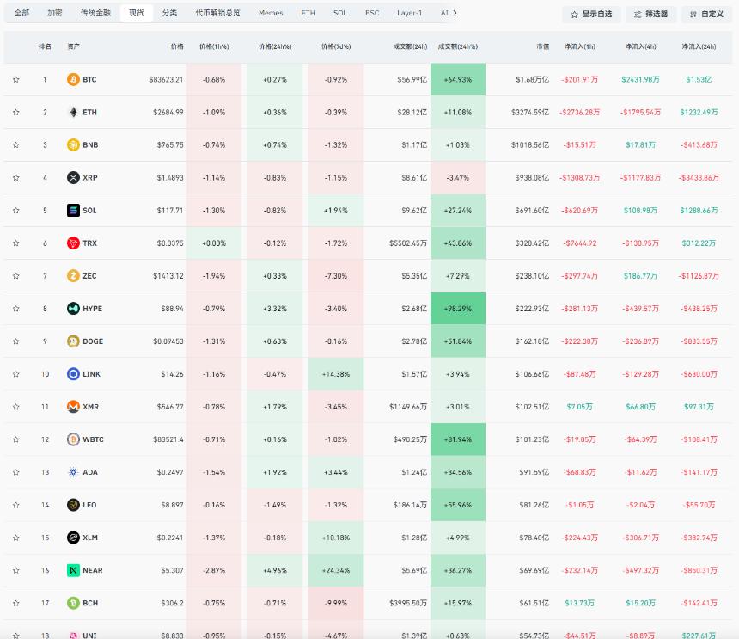Toggle the NEAR favorite star
The image size is (739, 639).
click(16, 570)
